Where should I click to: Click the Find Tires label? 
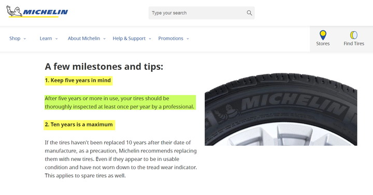tap(354, 43)
